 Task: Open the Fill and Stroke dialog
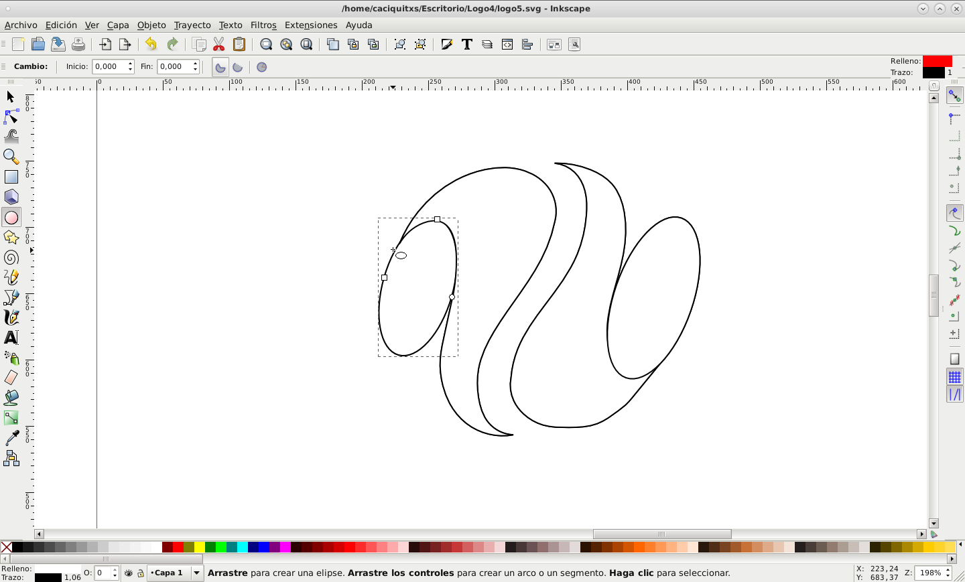[447, 44]
